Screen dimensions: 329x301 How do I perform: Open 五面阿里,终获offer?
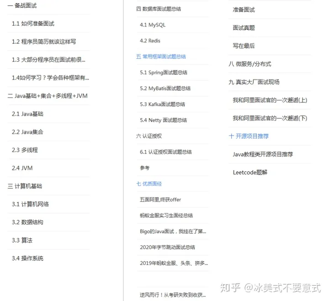coord(160,200)
